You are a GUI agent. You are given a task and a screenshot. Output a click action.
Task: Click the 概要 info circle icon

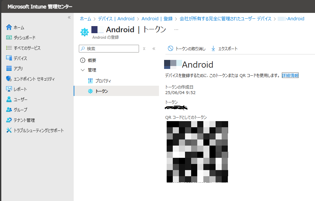[83, 60]
